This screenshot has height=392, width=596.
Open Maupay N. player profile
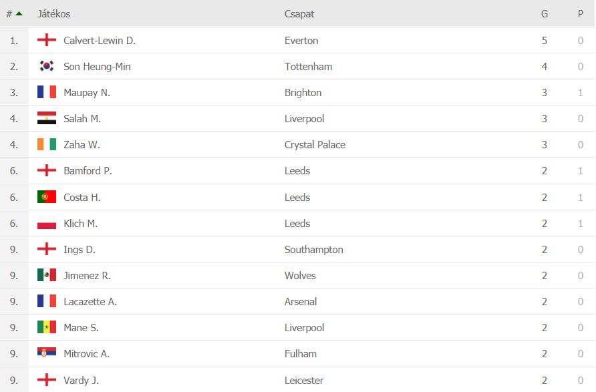pyautogui.click(x=87, y=93)
